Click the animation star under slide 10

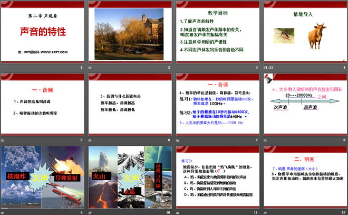pos(90,213)
